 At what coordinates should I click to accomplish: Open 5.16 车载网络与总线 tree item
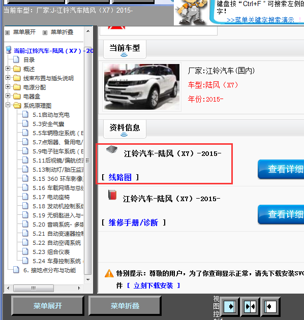pos(58,188)
